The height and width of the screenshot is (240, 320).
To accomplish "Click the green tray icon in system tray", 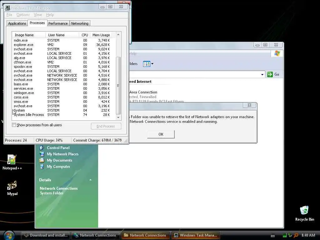I will 284,235.
